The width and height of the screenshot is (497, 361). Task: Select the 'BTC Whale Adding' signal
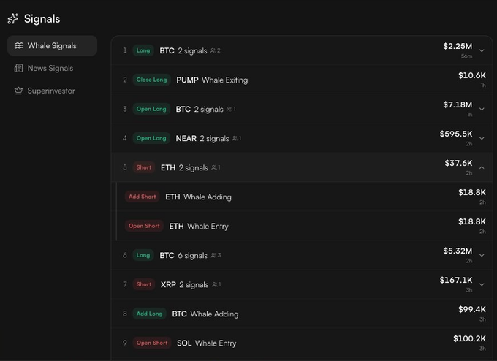click(x=302, y=313)
